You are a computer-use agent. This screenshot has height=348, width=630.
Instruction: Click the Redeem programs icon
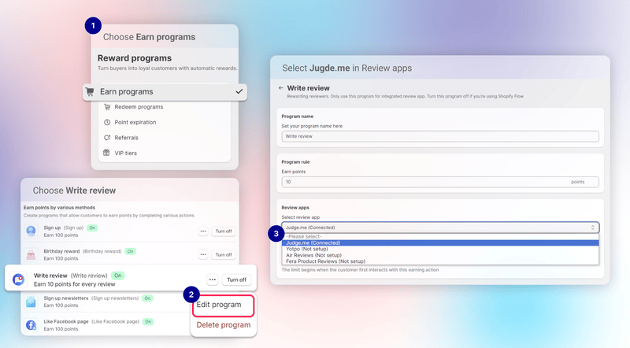107,107
